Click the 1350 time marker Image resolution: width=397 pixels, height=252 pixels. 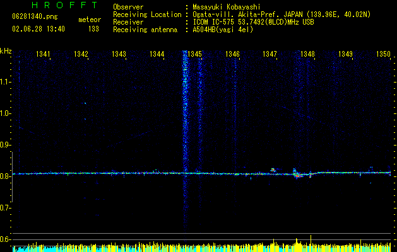[383, 54]
